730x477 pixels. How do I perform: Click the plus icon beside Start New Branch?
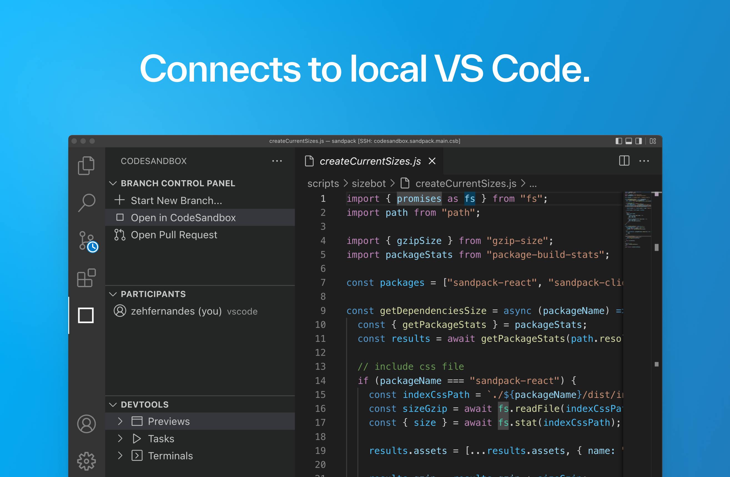(x=120, y=200)
